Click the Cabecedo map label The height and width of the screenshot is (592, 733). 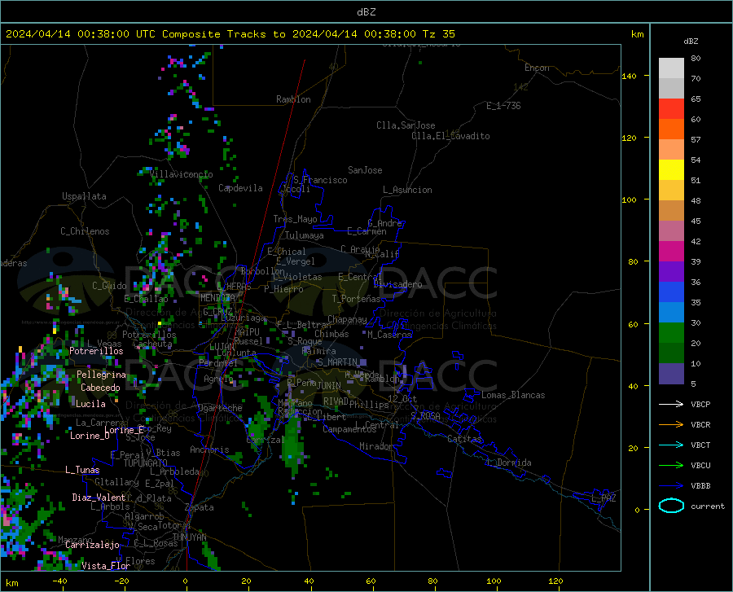(x=100, y=388)
